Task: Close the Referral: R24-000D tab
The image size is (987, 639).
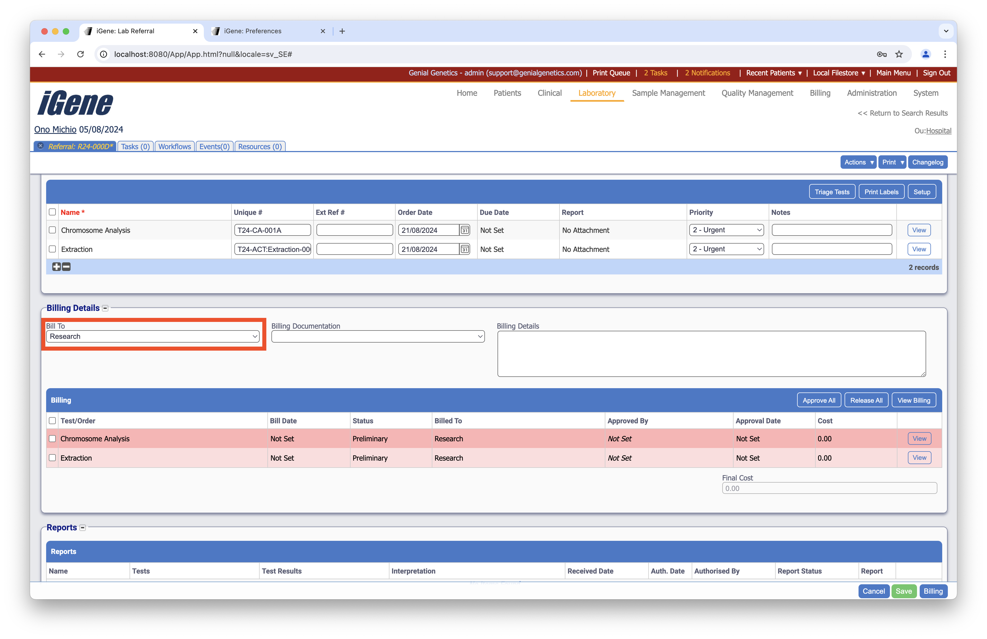Action: [x=40, y=146]
